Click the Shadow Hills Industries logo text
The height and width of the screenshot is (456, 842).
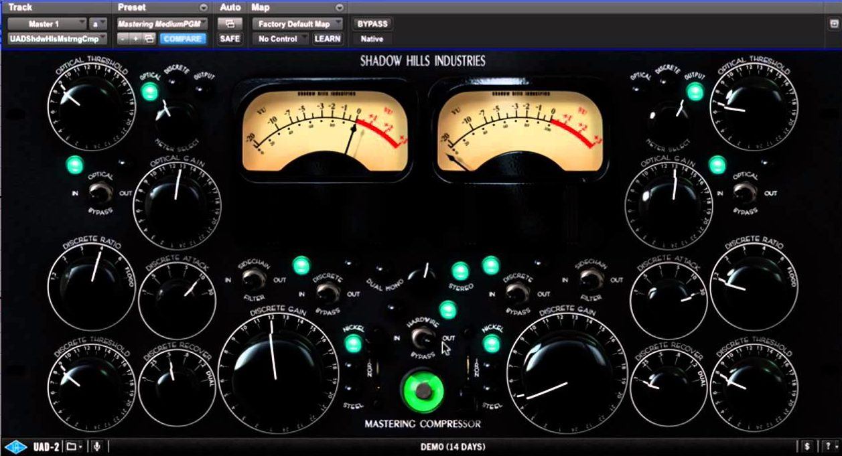[x=423, y=61]
